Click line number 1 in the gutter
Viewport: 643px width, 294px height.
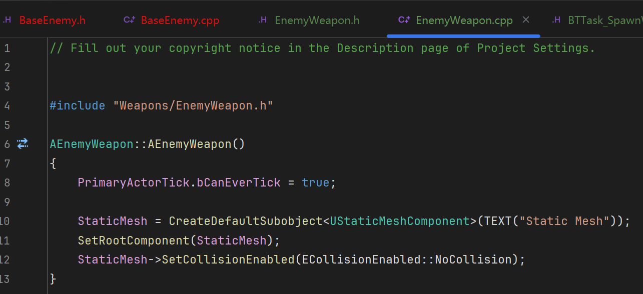pyautogui.click(x=7, y=48)
